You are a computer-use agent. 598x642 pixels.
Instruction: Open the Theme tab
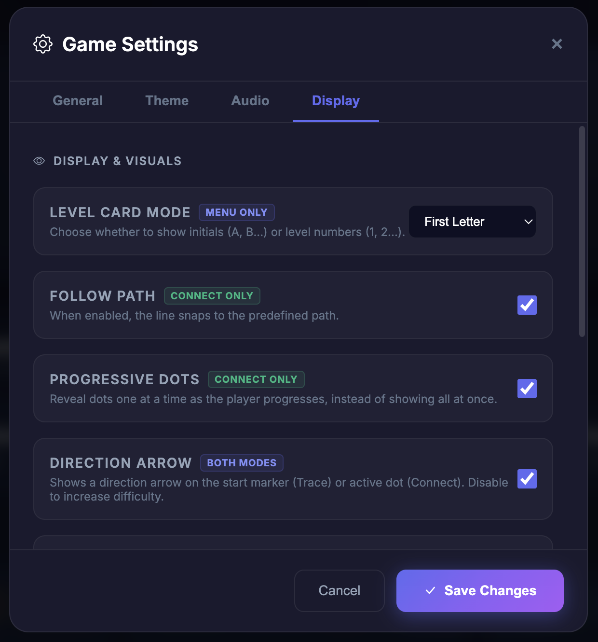[x=167, y=101]
